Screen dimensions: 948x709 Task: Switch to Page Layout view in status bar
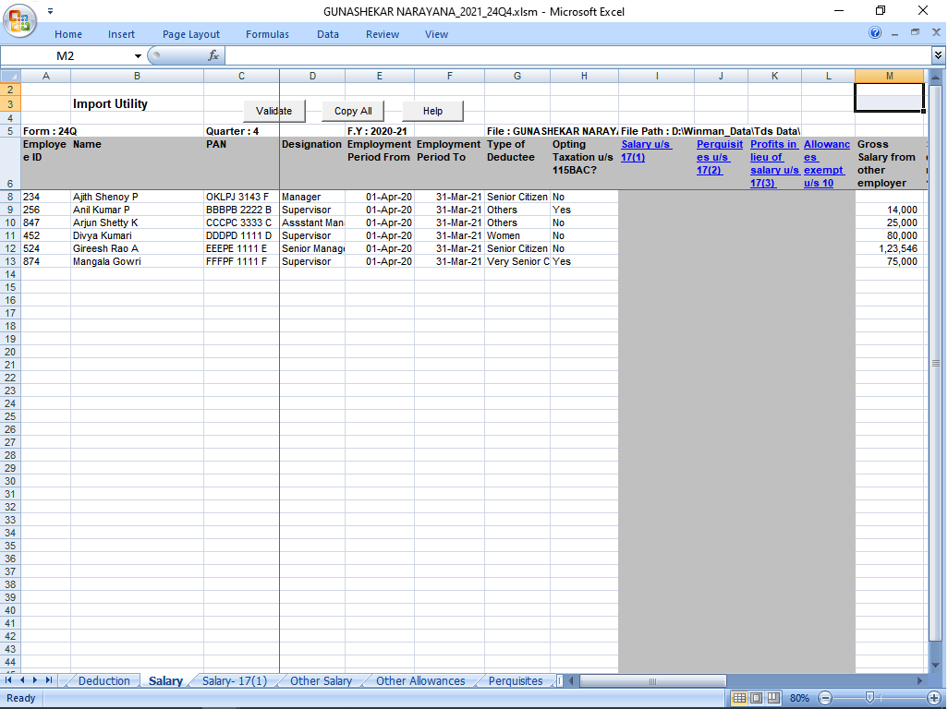[756, 698]
